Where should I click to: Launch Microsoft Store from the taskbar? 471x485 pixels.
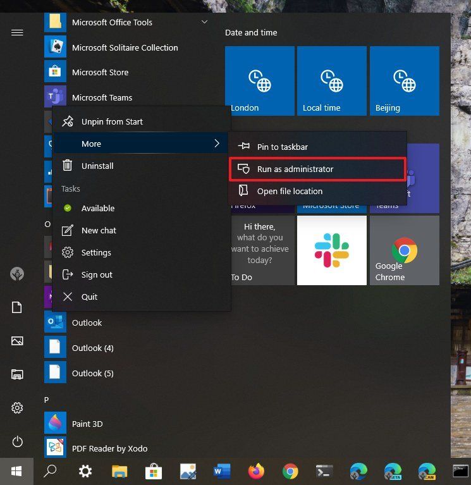[154, 471]
